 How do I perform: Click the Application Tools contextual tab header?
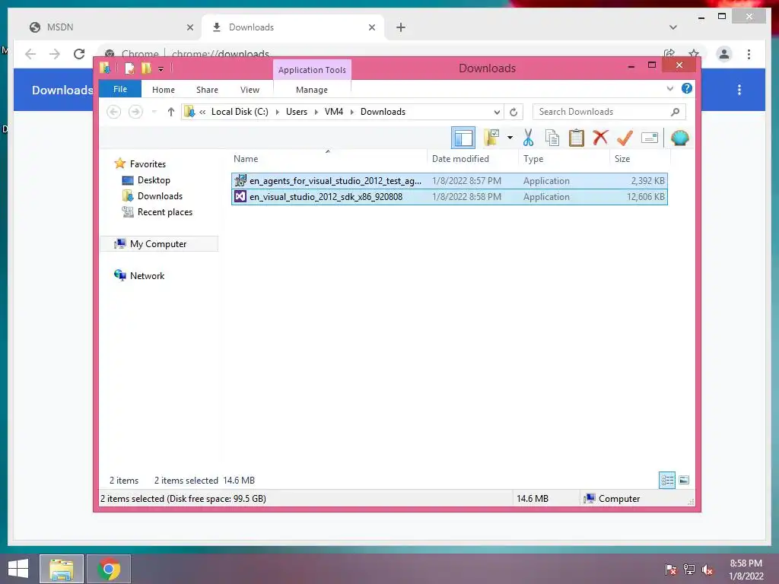312,70
